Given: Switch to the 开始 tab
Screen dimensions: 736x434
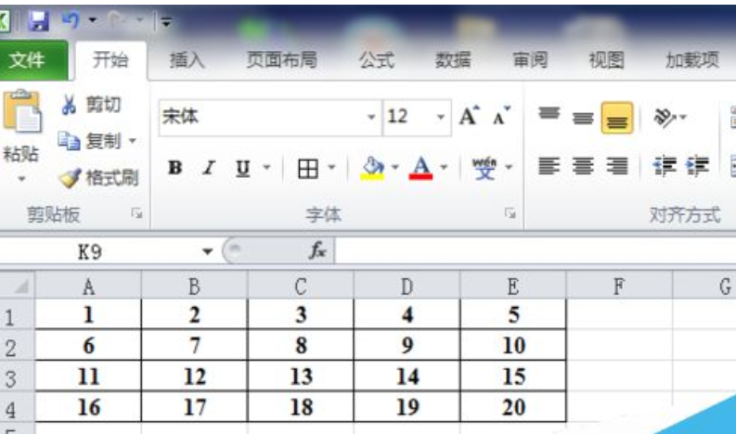Looking at the screenshot, I should coord(110,60).
